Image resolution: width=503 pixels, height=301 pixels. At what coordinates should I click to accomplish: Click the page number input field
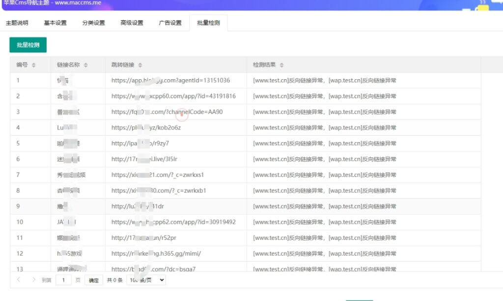click(x=63, y=279)
